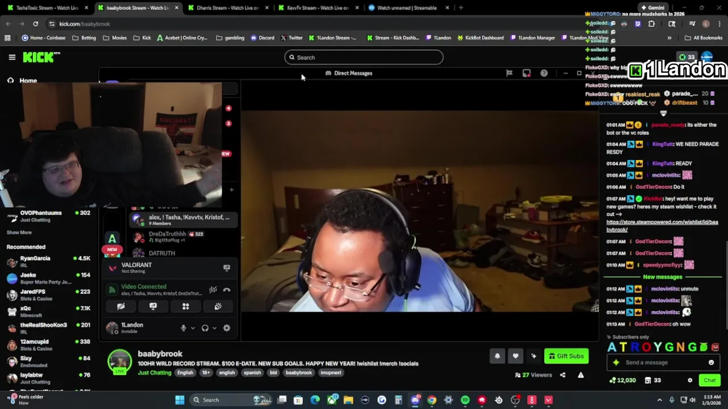Click 1Landon Discord user profile
This screenshot has height=409, width=728.
coord(132,328)
